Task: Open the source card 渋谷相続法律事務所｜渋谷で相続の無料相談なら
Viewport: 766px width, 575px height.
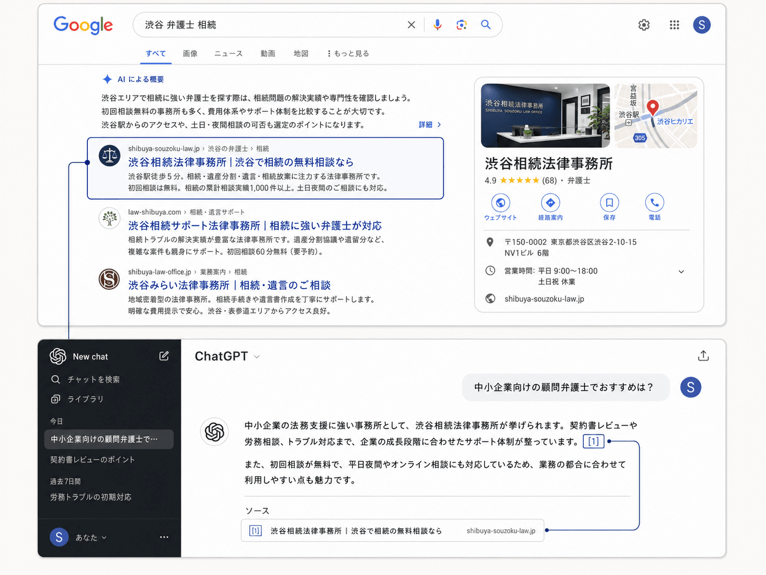Action: pos(393,531)
